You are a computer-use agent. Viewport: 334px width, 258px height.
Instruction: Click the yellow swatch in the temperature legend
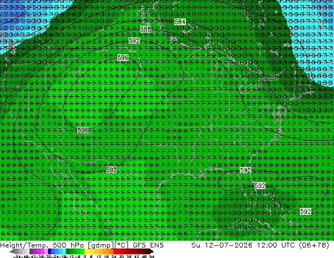[86, 251]
